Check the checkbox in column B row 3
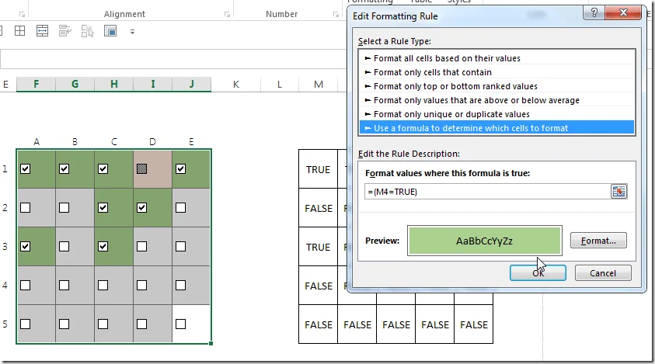 point(64,246)
